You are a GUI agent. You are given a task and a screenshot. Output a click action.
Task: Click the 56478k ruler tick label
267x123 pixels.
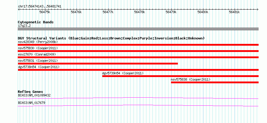click(139, 12)
